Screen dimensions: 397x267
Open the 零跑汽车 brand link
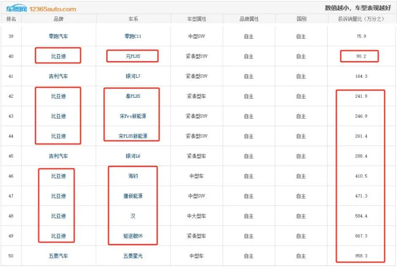point(58,36)
